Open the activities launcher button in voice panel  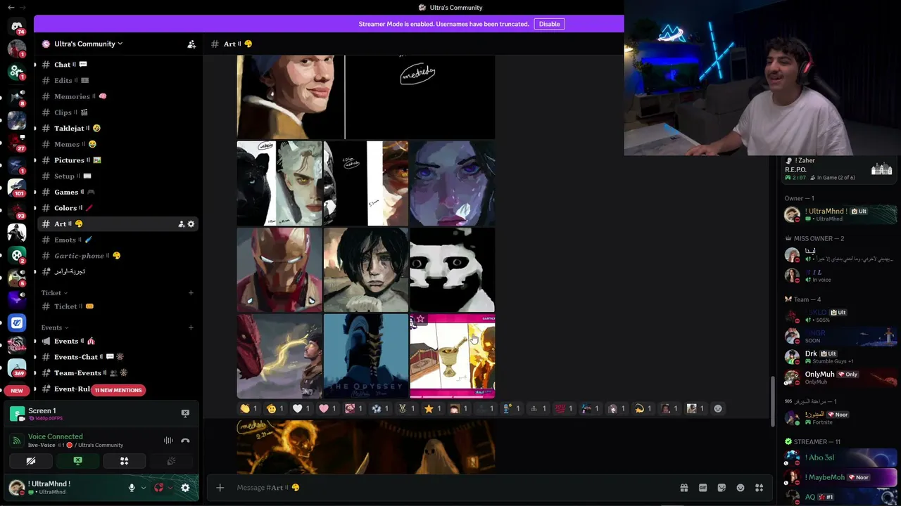(124, 461)
